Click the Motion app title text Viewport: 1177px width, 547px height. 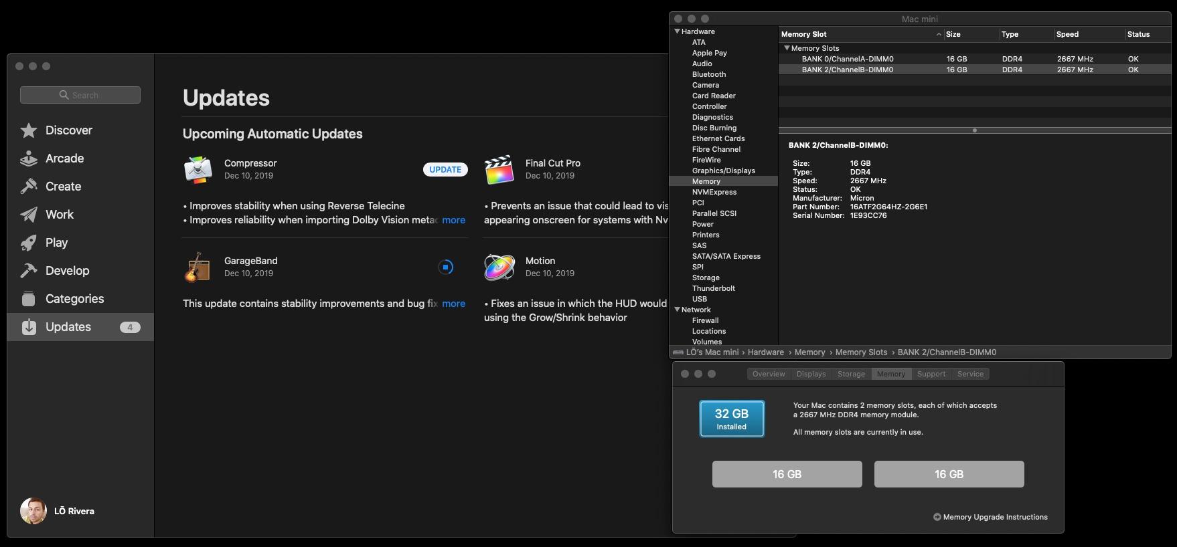pos(540,261)
